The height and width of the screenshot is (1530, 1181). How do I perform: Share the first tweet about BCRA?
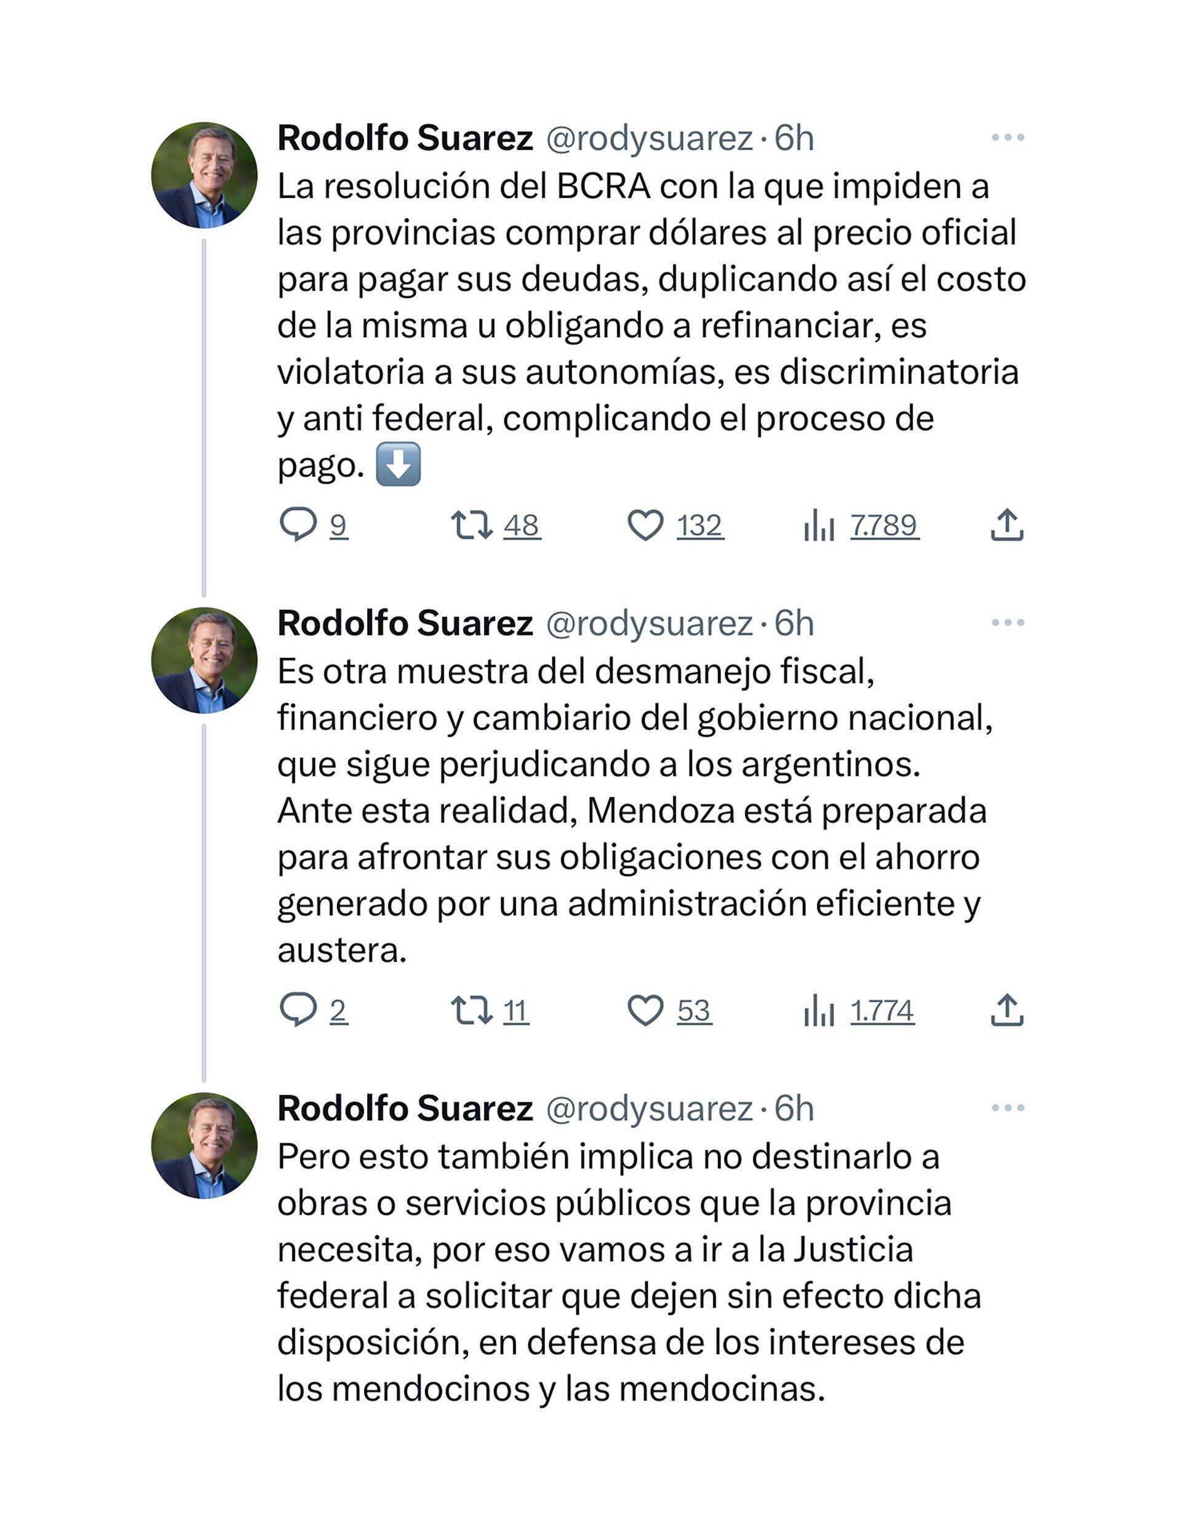click(x=1006, y=525)
